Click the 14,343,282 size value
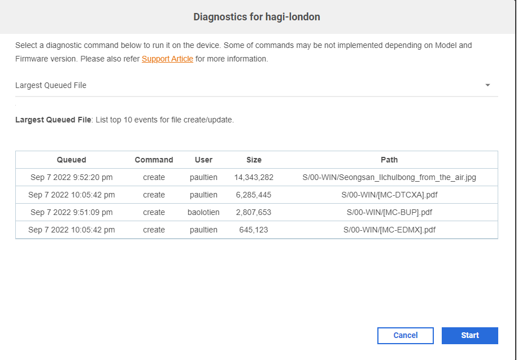Viewport: 518px width, 360px height. point(254,177)
